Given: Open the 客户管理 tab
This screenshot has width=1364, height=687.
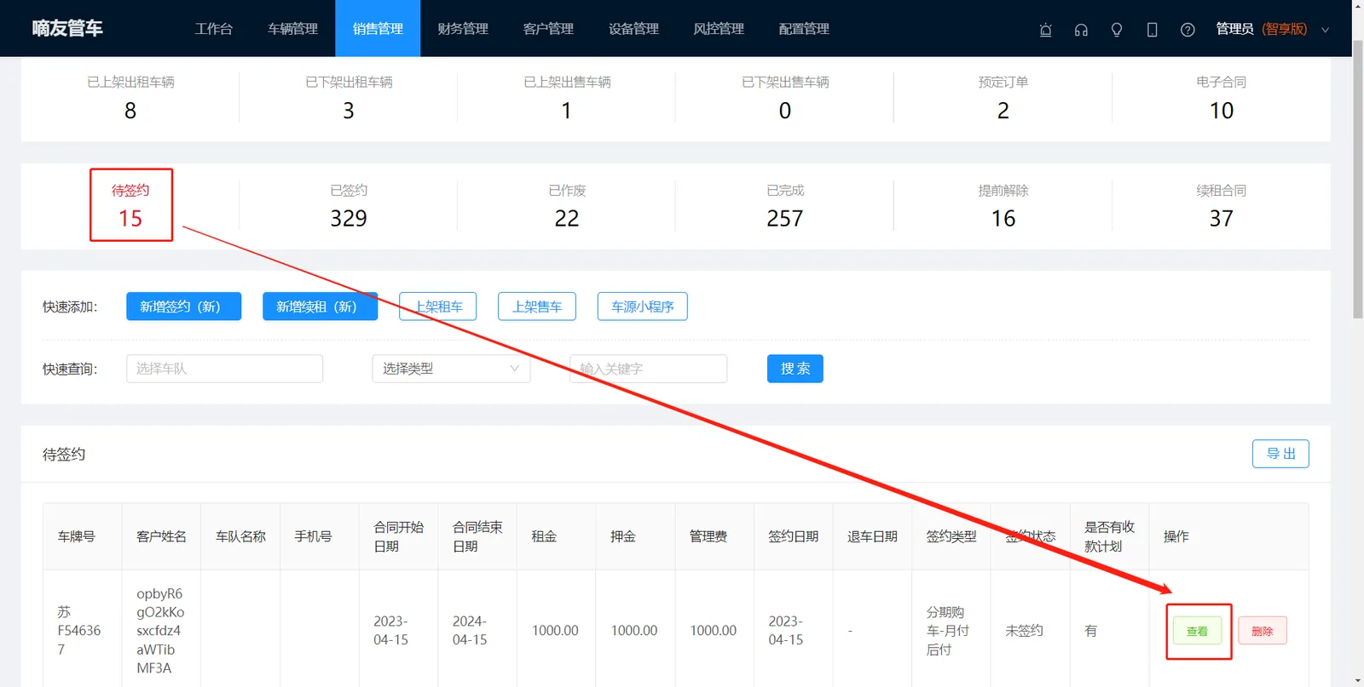Looking at the screenshot, I should pyautogui.click(x=548, y=28).
